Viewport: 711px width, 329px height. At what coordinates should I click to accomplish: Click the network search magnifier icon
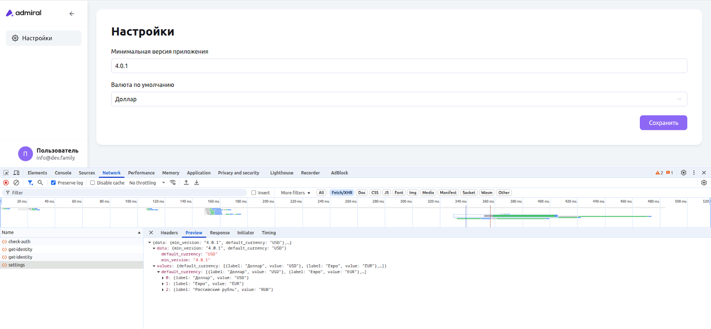[40, 183]
